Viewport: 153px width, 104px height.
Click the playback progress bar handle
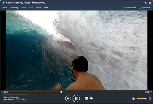click(61, 92)
